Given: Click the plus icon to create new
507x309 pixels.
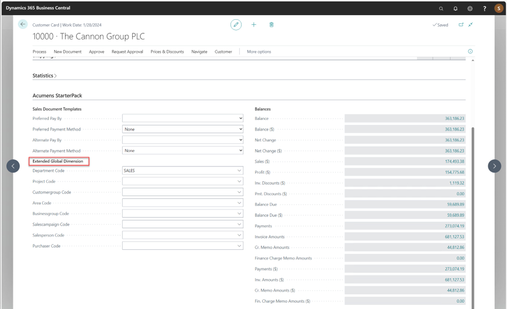Looking at the screenshot, I should click(254, 24).
